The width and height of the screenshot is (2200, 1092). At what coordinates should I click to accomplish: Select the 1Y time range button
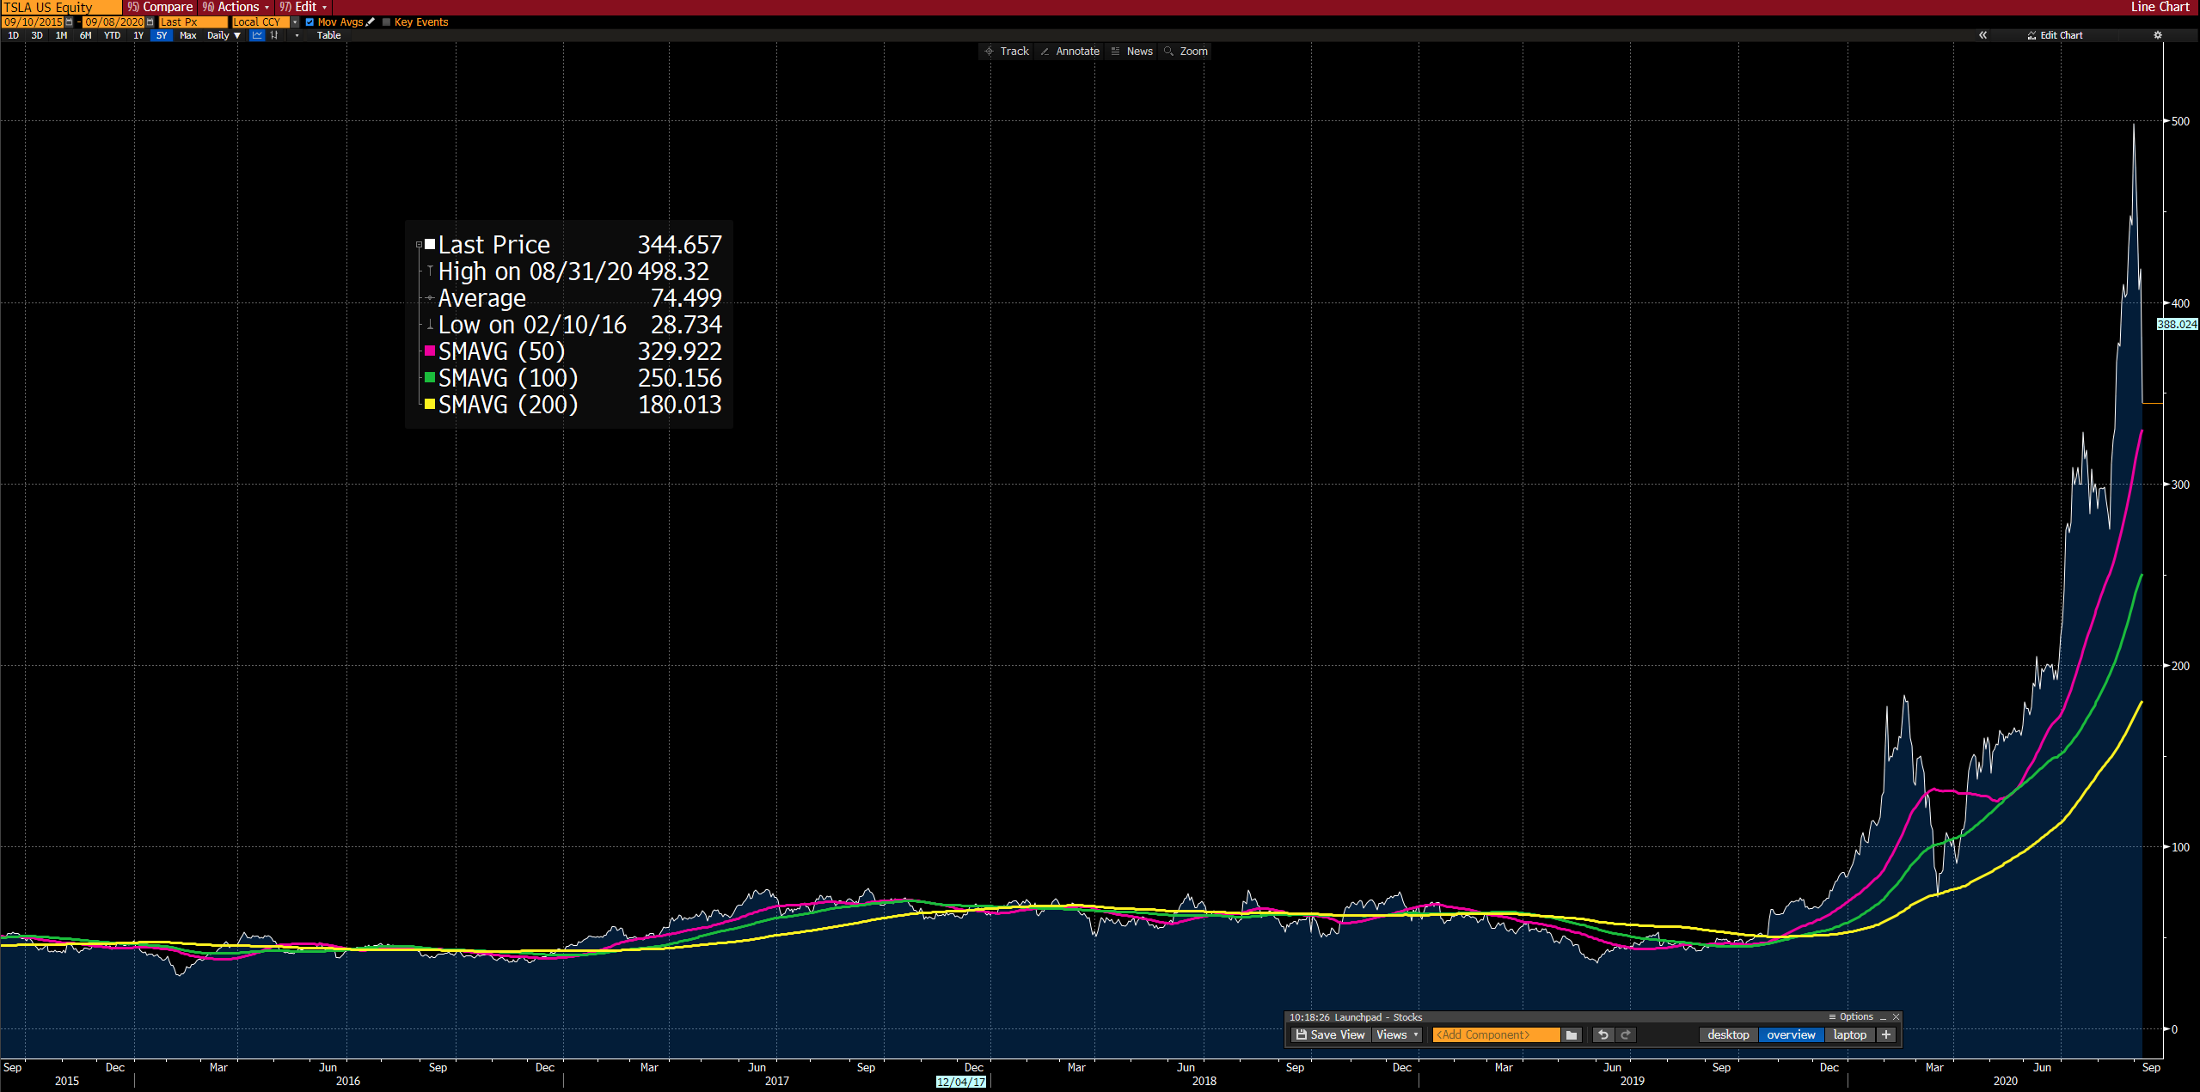[x=138, y=35]
